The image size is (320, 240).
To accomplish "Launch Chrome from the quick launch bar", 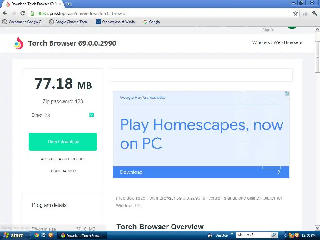I will 37,235.
